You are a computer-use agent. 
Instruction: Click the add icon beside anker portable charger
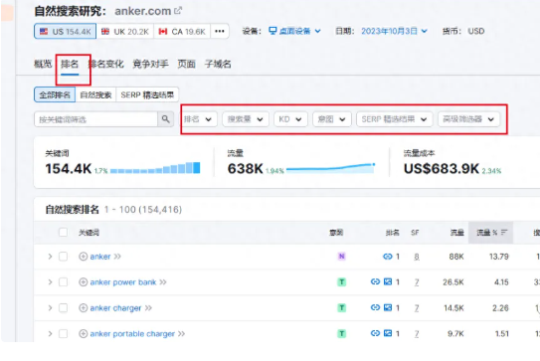pyautogui.click(x=83, y=334)
